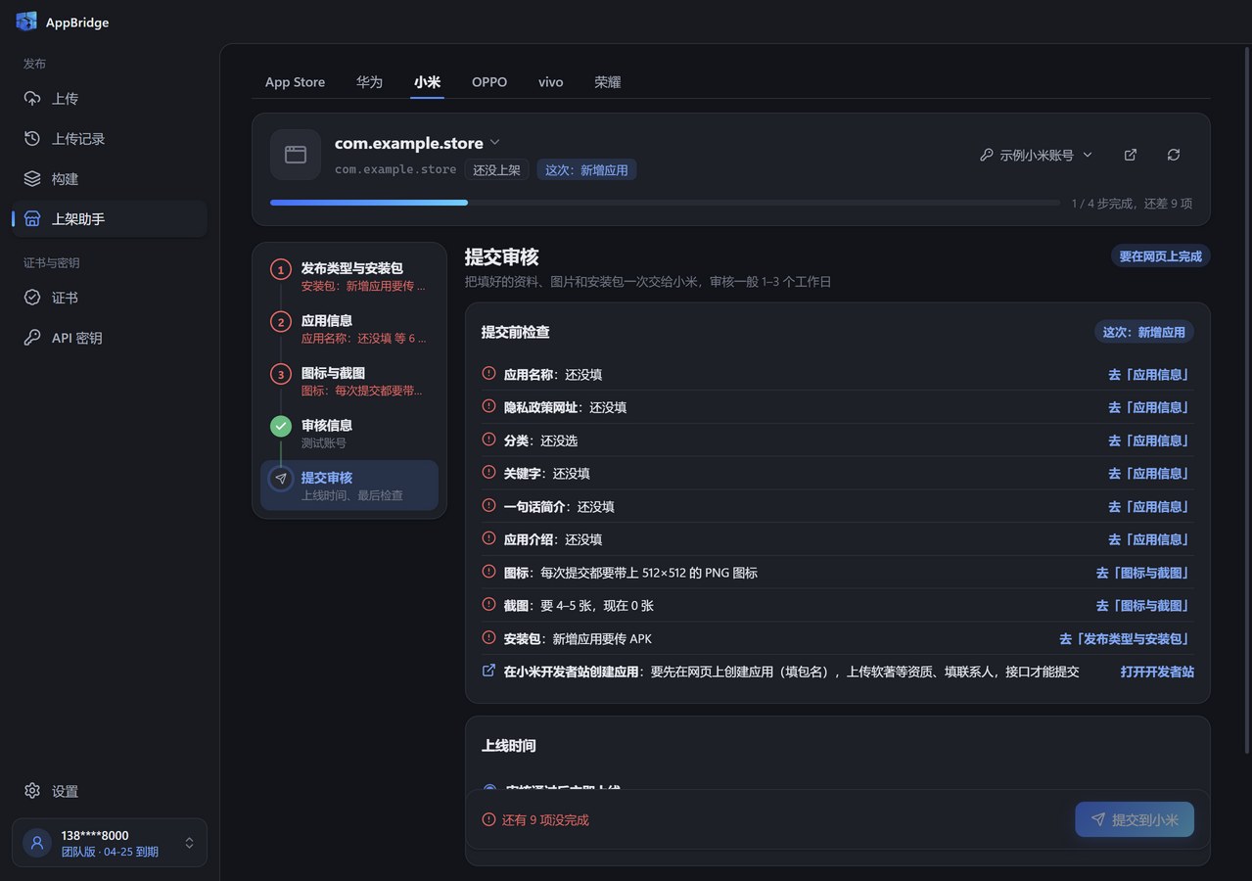
Task: Open API 密钥 key page
Action: 110,338
